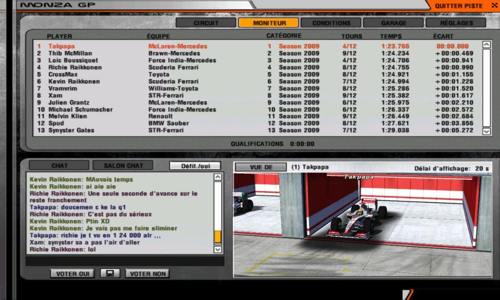500x300 pixels.
Task: Click the TOURS column header
Action: click(352, 36)
